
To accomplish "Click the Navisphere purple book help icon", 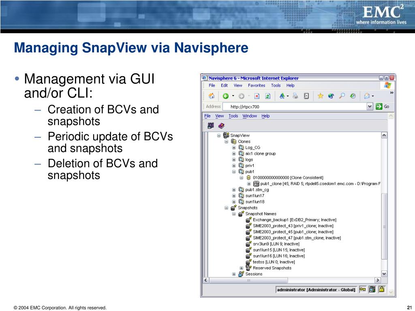I will [x=221, y=126].
